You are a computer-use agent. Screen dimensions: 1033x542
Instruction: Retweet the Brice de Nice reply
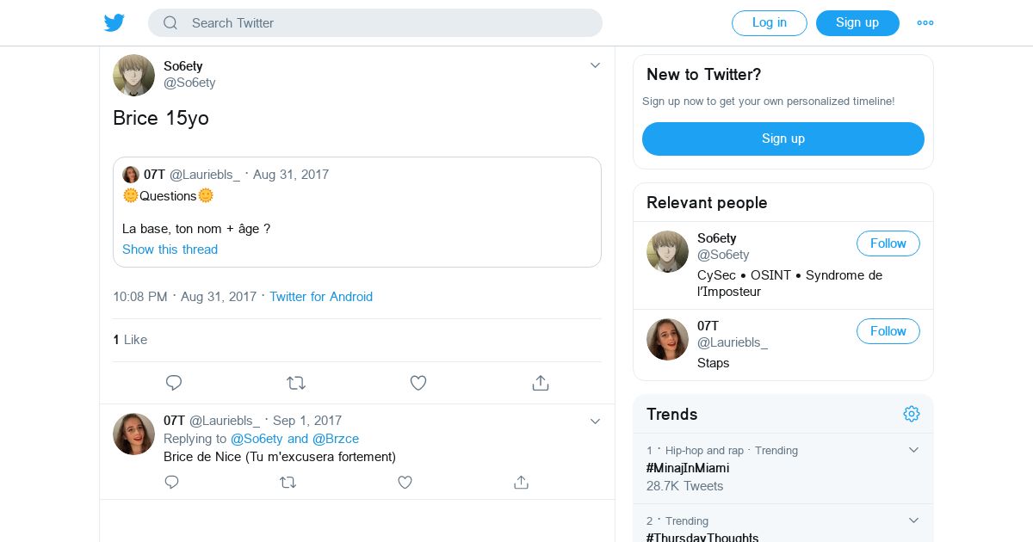(x=288, y=483)
